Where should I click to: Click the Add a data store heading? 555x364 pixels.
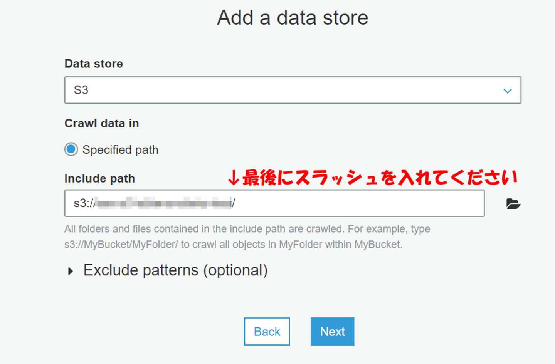pyautogui.click(x=293, y=18)
